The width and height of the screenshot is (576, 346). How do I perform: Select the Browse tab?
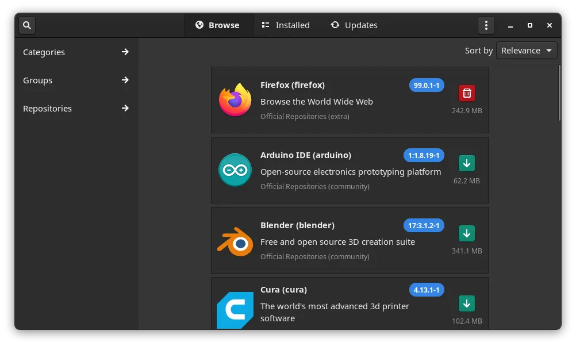pos(217,25)
